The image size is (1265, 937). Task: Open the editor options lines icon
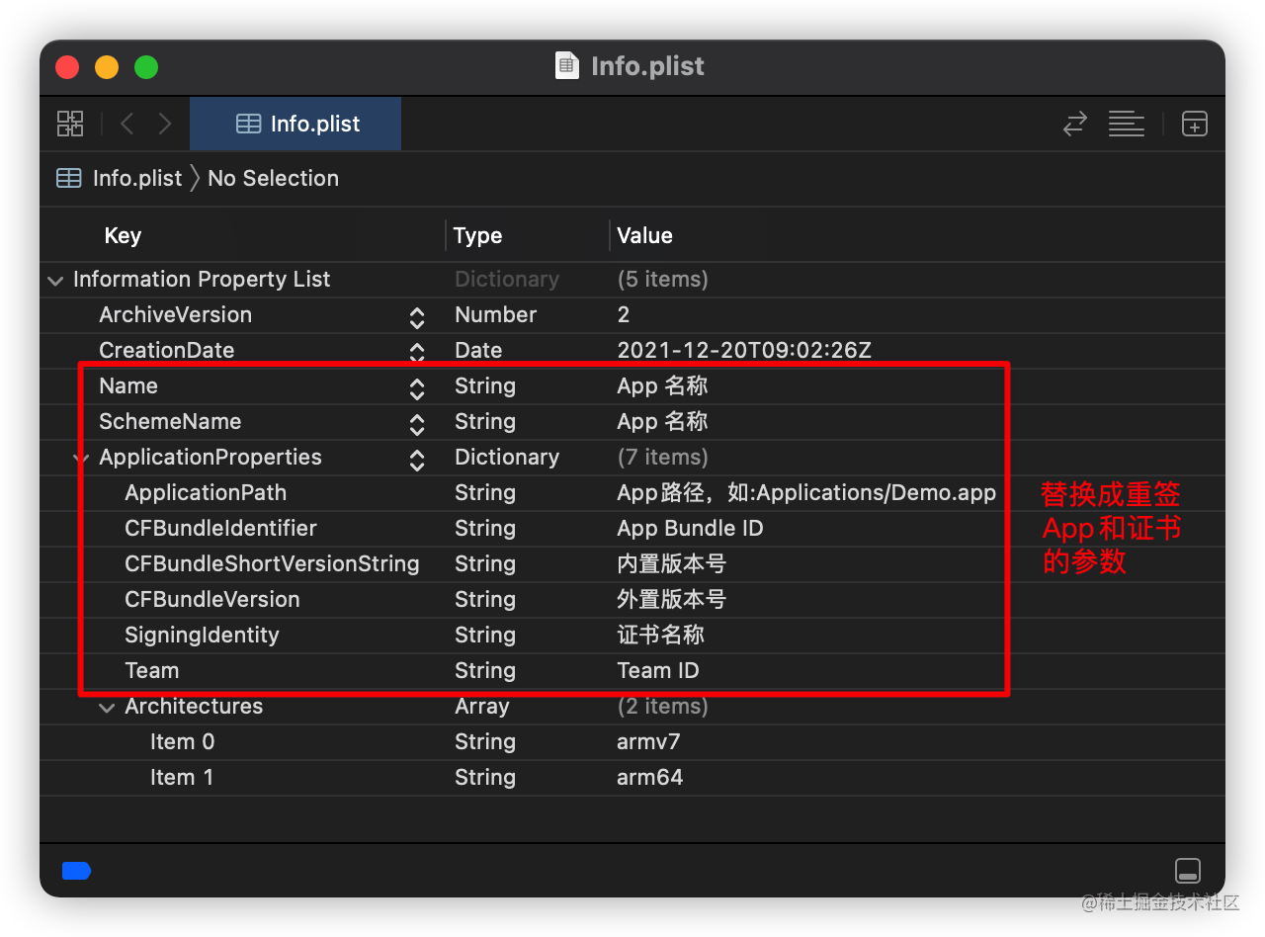coord(1126,124)
